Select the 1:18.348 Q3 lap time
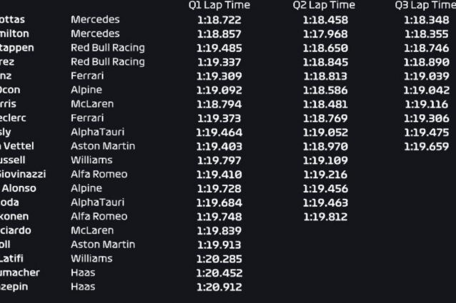Image resolution: width=456 pixels, height=303 pixels. click(x=426, y=20)
